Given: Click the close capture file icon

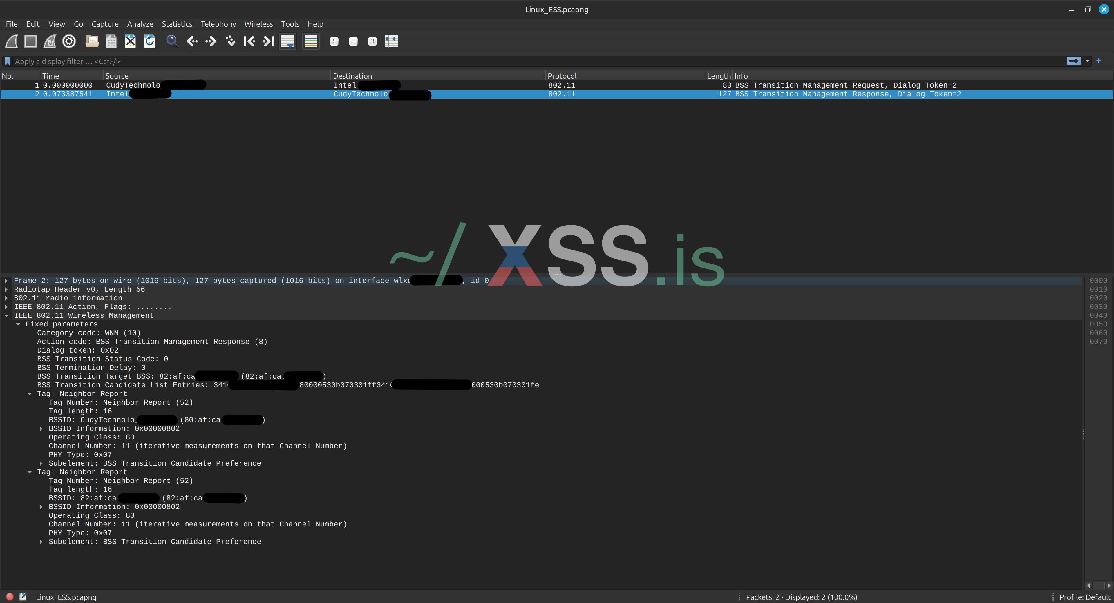Looking at the screenshot, I should 130,41.
